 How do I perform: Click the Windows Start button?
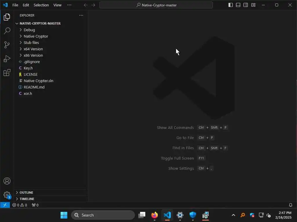point(64,215)
